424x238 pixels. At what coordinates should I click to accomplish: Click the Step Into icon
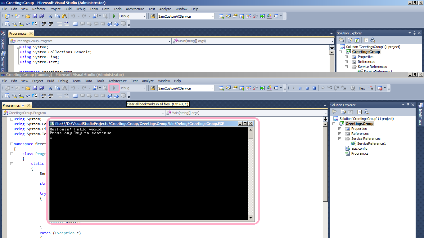coord(330,88)
